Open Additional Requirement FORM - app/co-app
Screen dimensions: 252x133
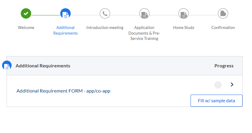(x=63, y=91)
